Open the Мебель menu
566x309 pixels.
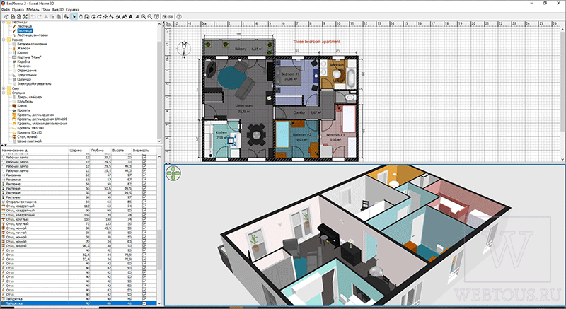coord(33,9)
